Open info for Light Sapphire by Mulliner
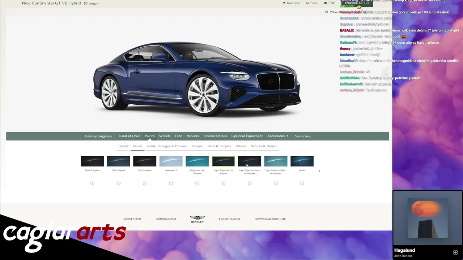 click(x=224, y=183)
